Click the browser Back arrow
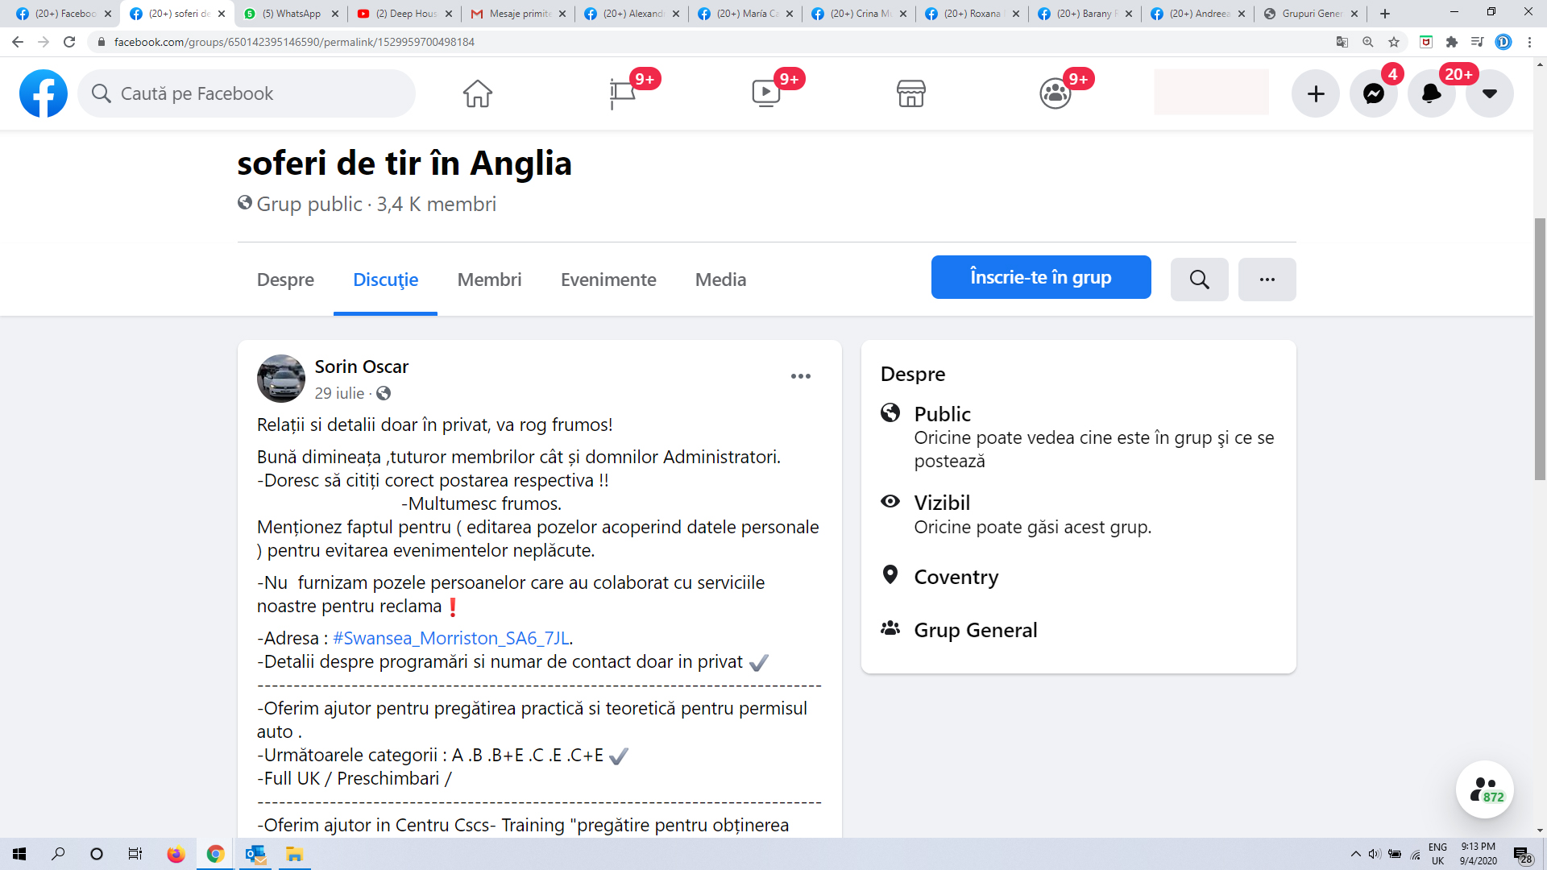The height and width of the screenshot is (870, 1547). coord(18,42)
